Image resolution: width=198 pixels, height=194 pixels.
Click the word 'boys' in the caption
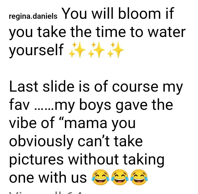point(95,105)
